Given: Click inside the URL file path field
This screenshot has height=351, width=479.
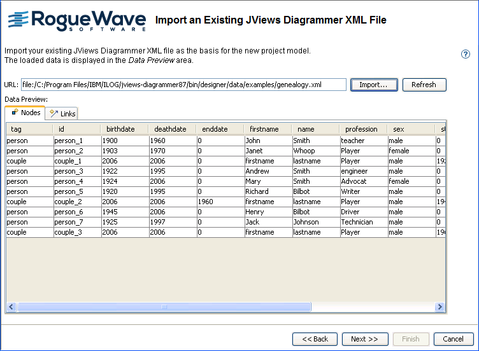Looking at the screenshot, I should (183, 85).
